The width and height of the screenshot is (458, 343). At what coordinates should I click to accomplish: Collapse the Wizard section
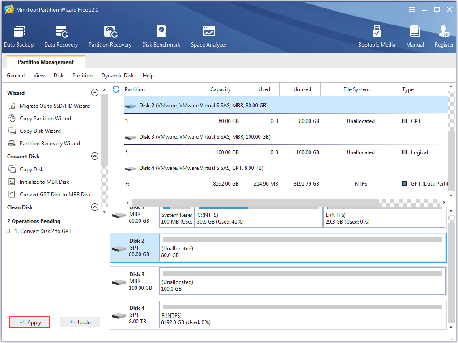click(x=95, y=93)
